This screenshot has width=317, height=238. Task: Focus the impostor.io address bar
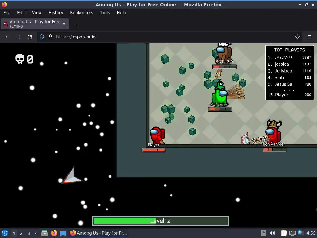[x=170, y=37]
